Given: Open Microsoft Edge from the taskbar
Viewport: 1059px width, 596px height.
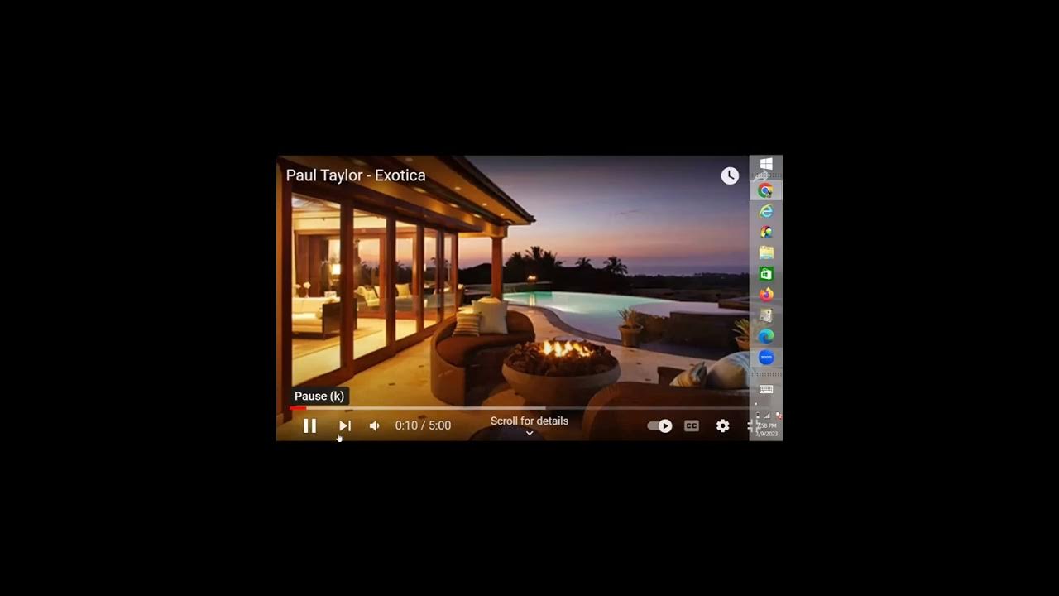Looking at the screenshot, I should point(766,336).
